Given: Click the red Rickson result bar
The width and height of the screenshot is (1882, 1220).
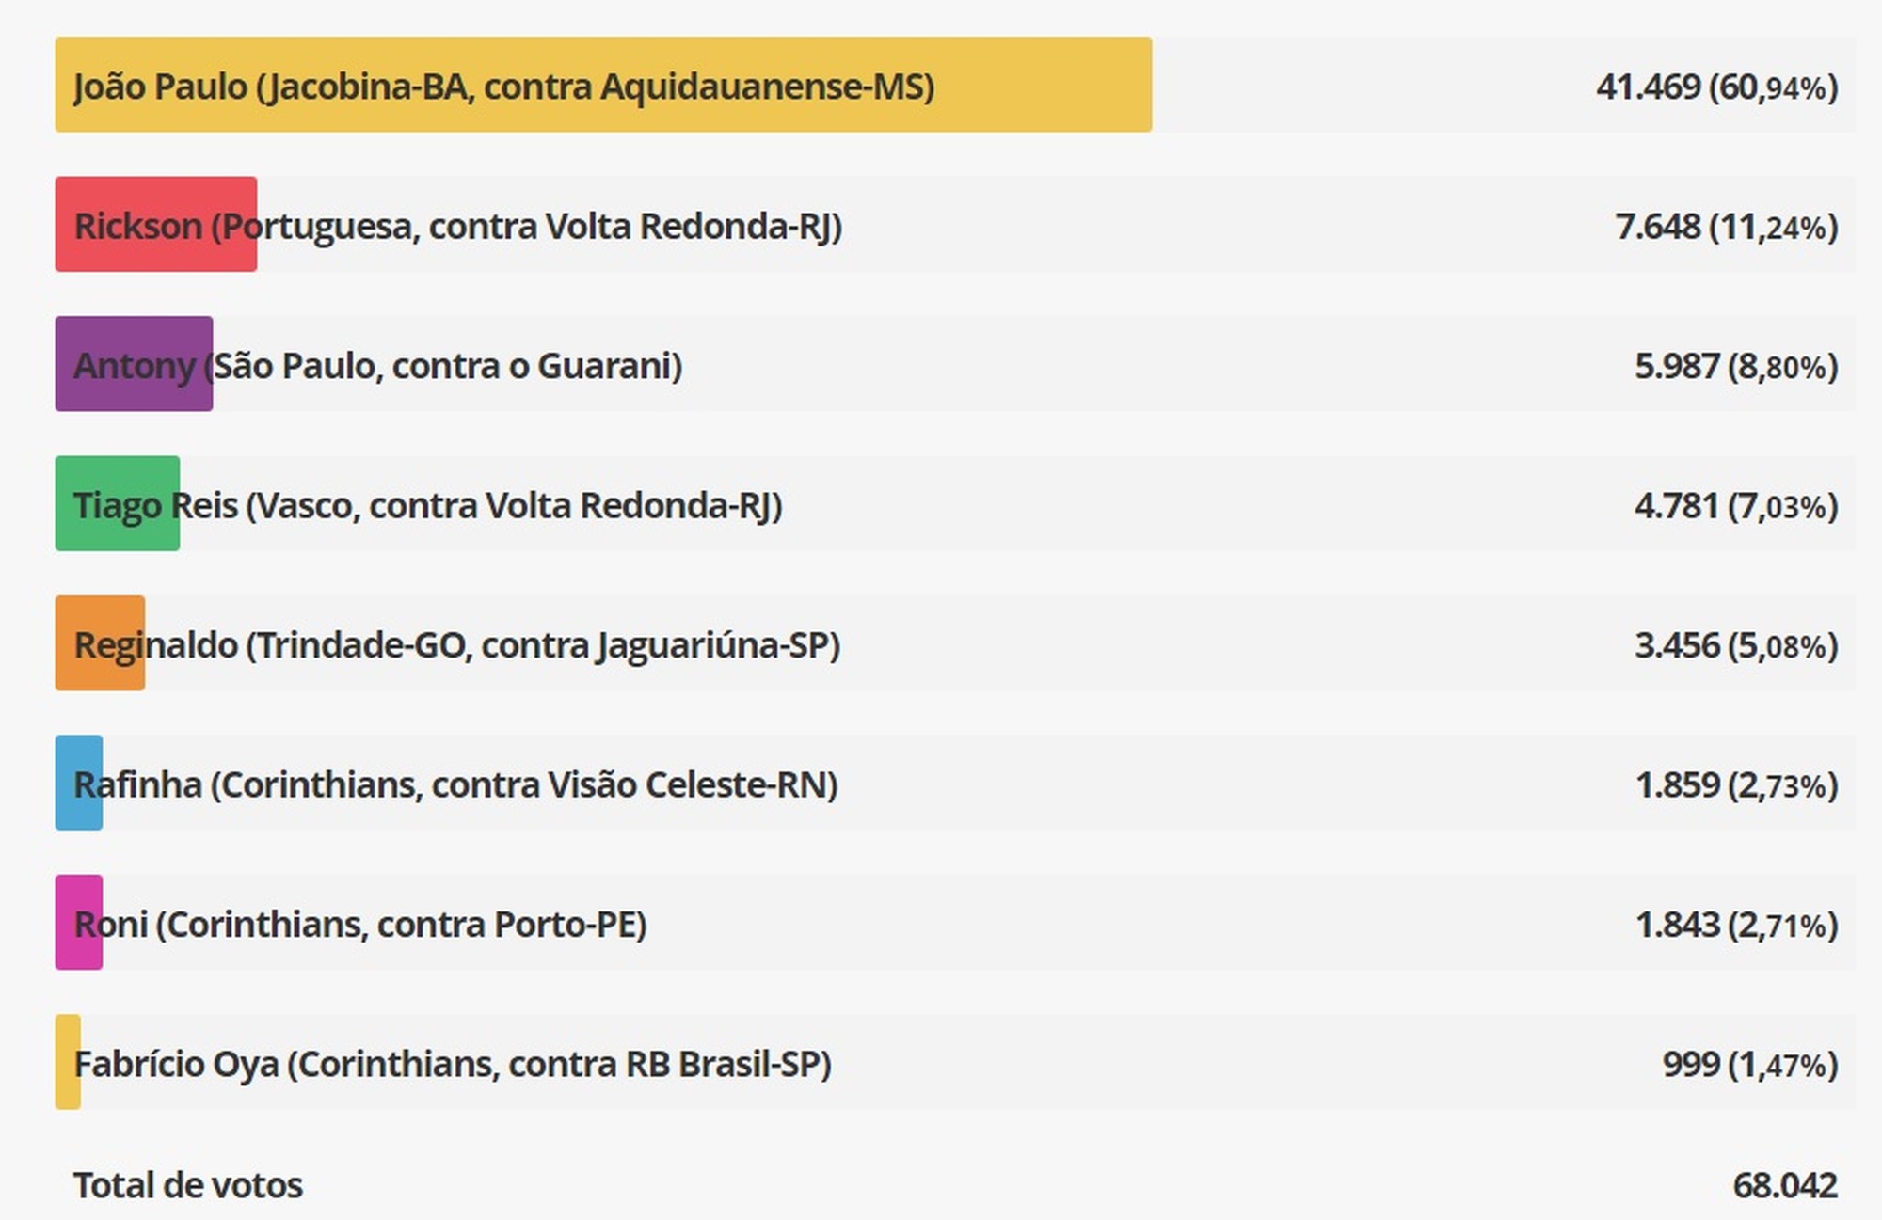Looking at the screenshot, I should tap(155, 224).
